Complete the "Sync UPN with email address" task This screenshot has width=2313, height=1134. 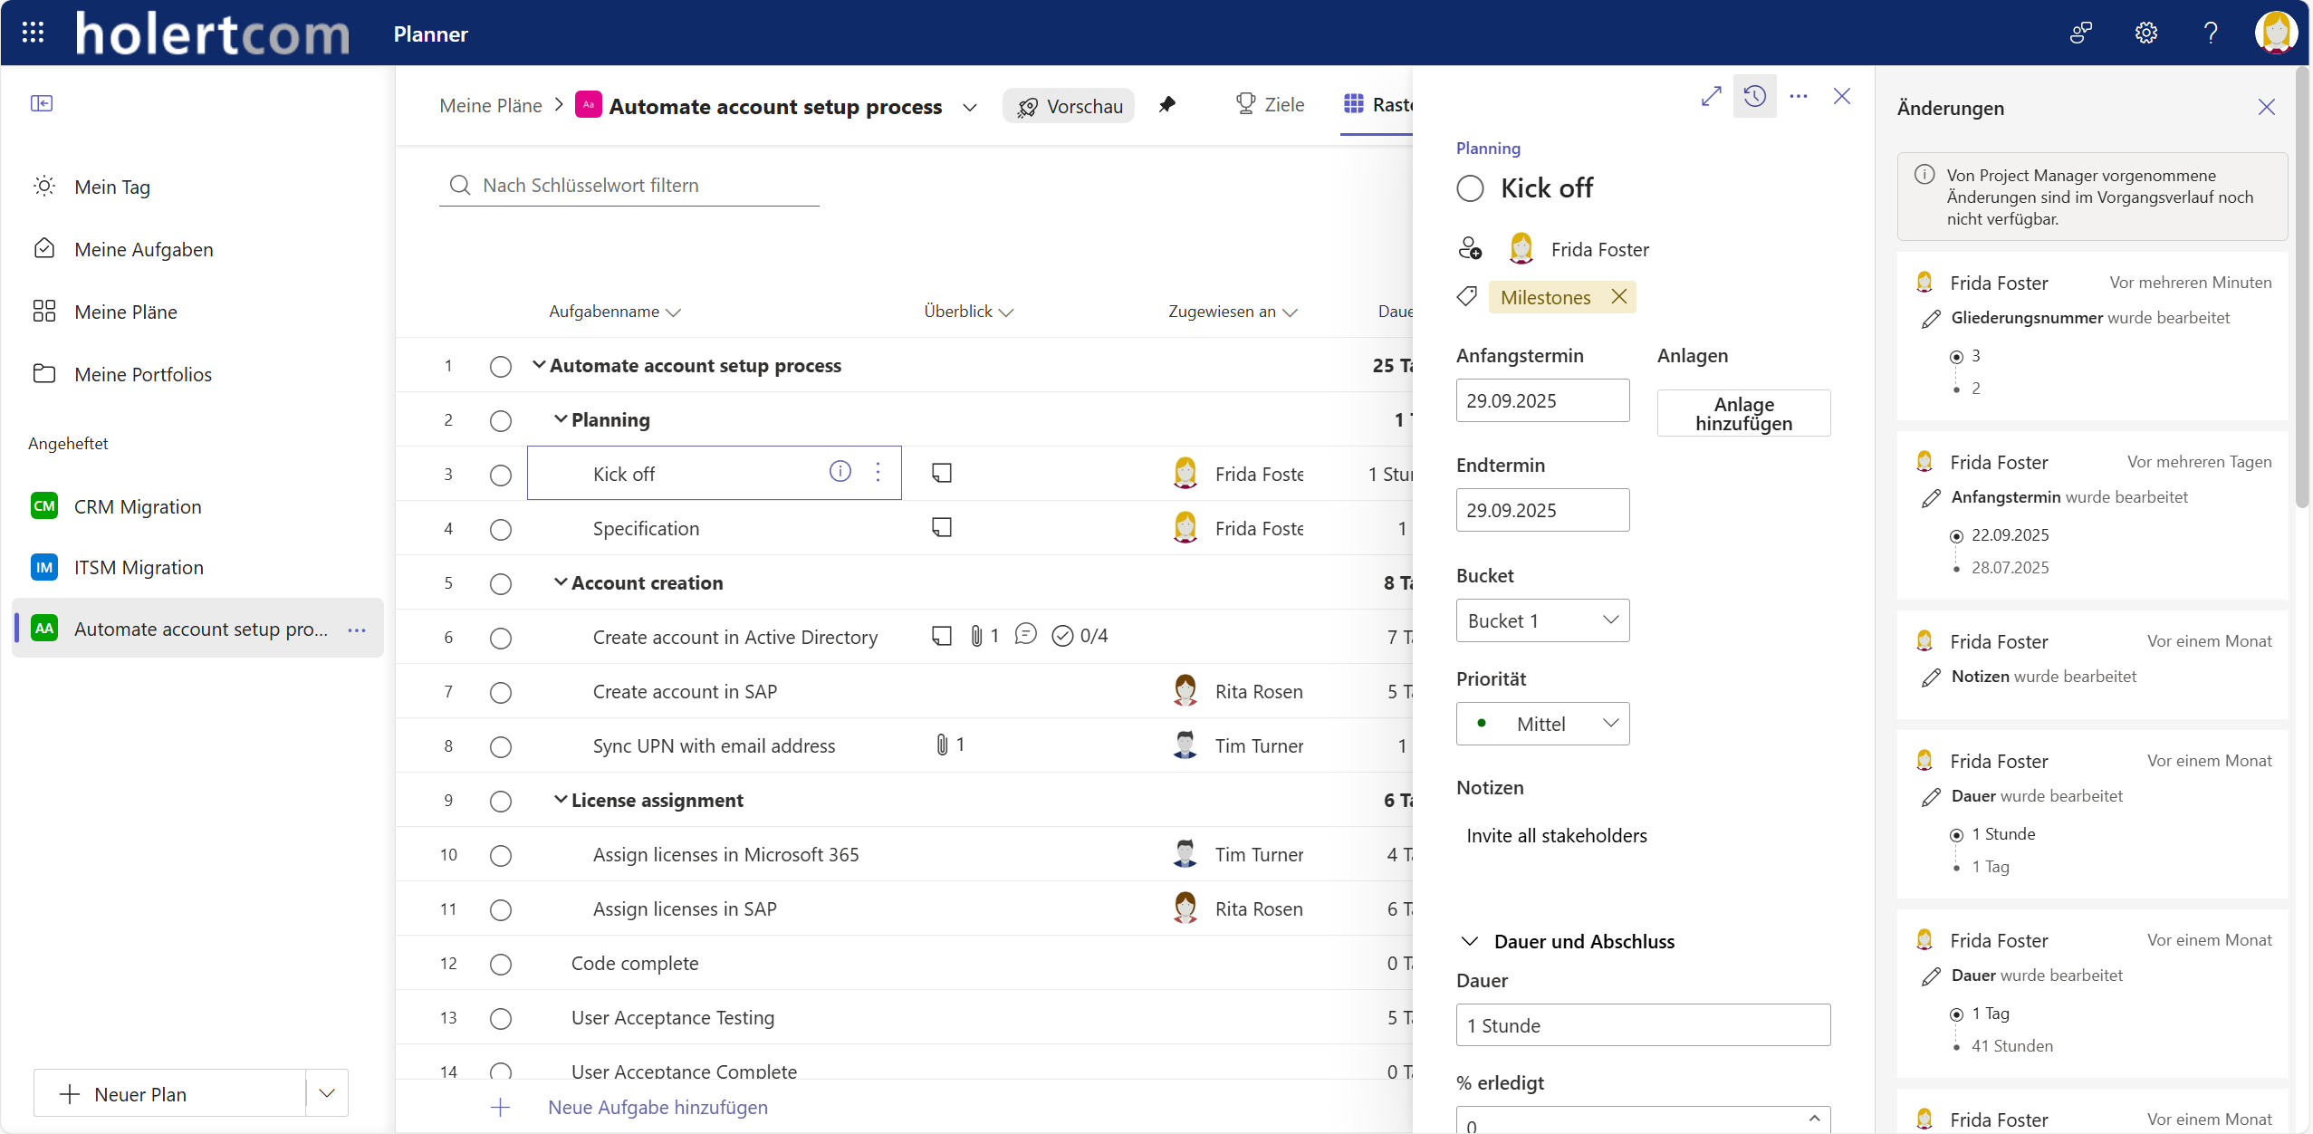pyautogui.click(x=500, y=746)
